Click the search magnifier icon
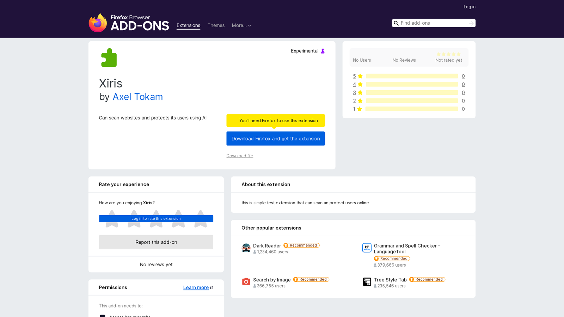Viewport: 564px width, 317px height. click(396, 23)
